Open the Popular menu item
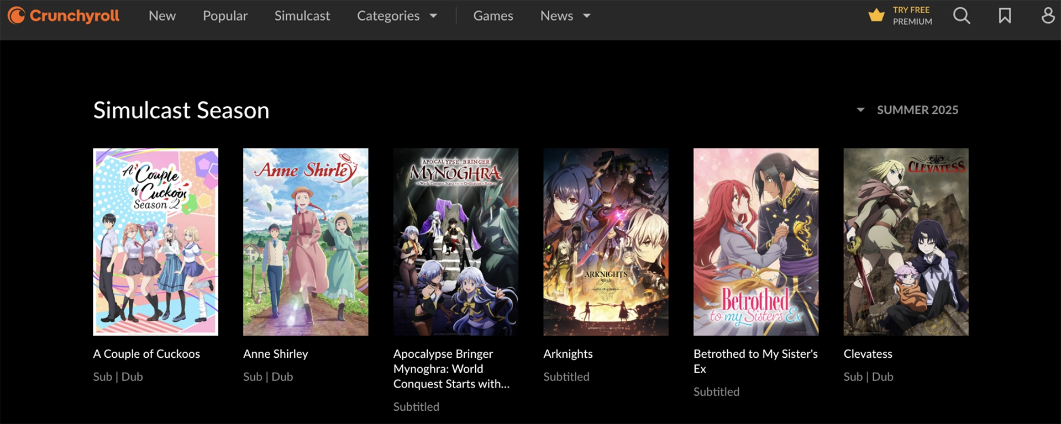The width and height of the screenshot is (1061, 424). click(x=225, y=16)
